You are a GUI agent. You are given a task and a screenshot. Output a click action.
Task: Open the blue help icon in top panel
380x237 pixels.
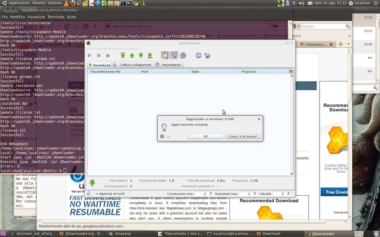click(98, 3)
